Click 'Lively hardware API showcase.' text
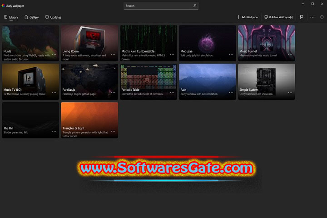This screenshot has height=218, width=327. (256, 94)
